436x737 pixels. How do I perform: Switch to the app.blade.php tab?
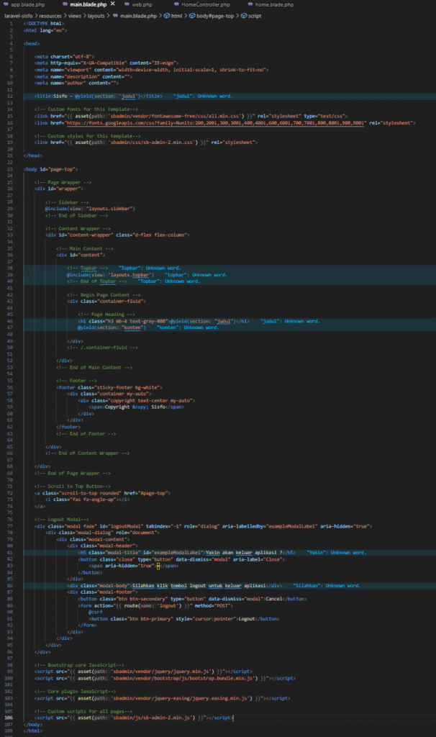click(x=27, y=4)
